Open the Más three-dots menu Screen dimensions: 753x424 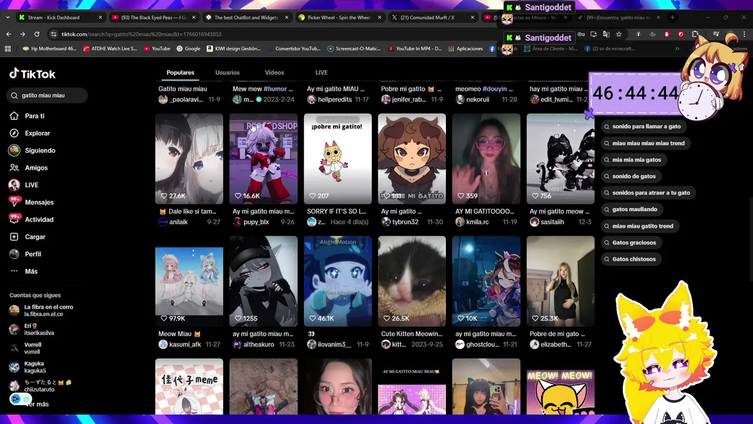coord(14,271)
